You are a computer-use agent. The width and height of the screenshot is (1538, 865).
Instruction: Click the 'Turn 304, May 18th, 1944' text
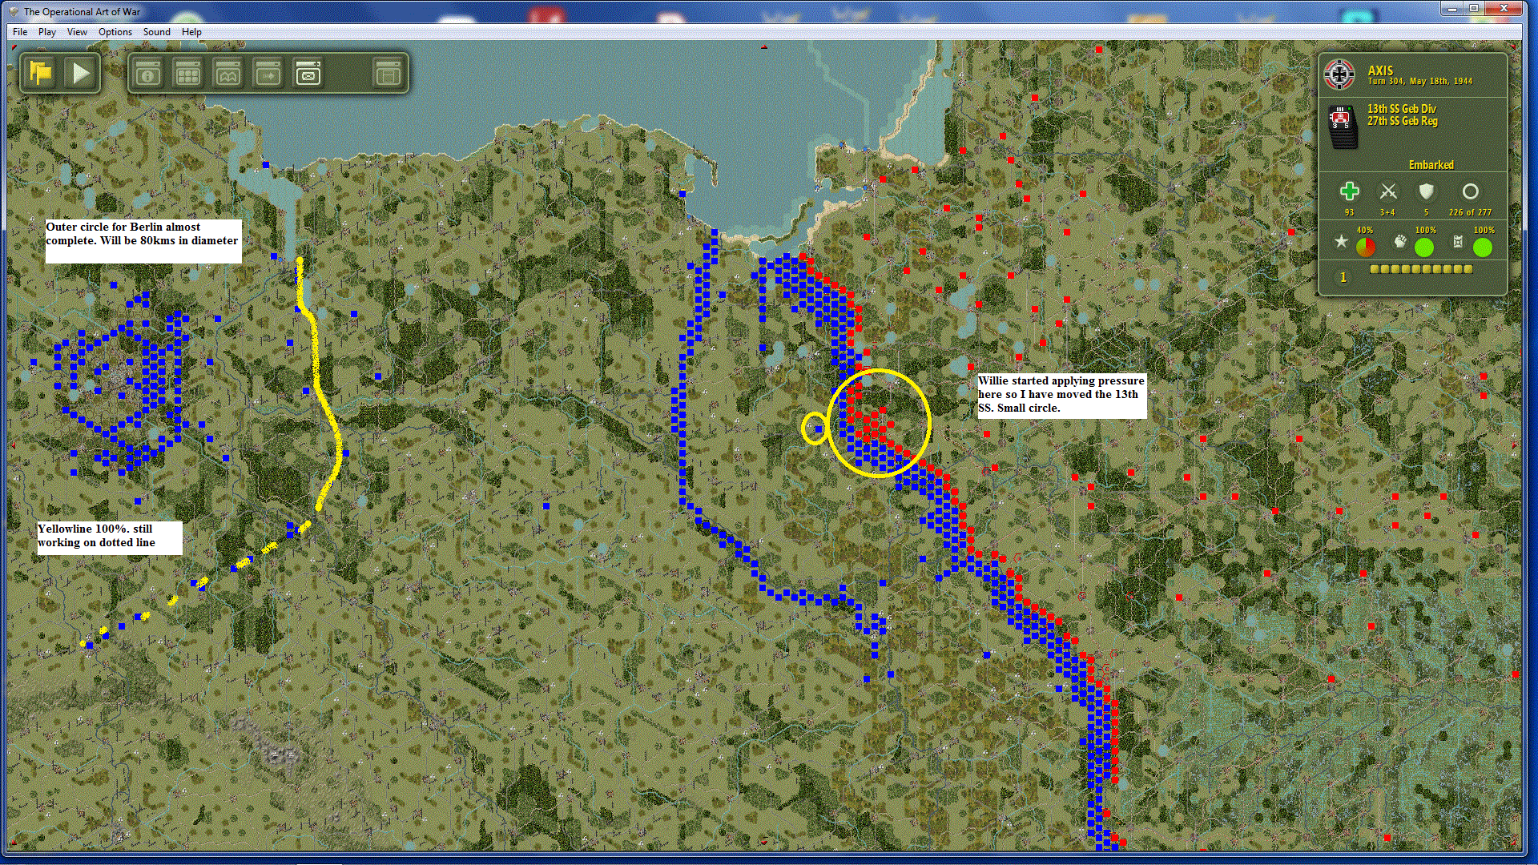pyautogui.click(x=1420, y=81)
